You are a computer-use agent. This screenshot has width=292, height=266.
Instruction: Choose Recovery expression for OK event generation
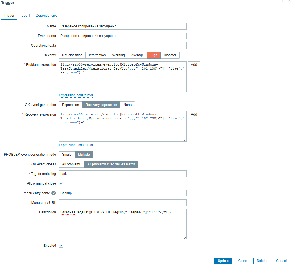(101, 105)
